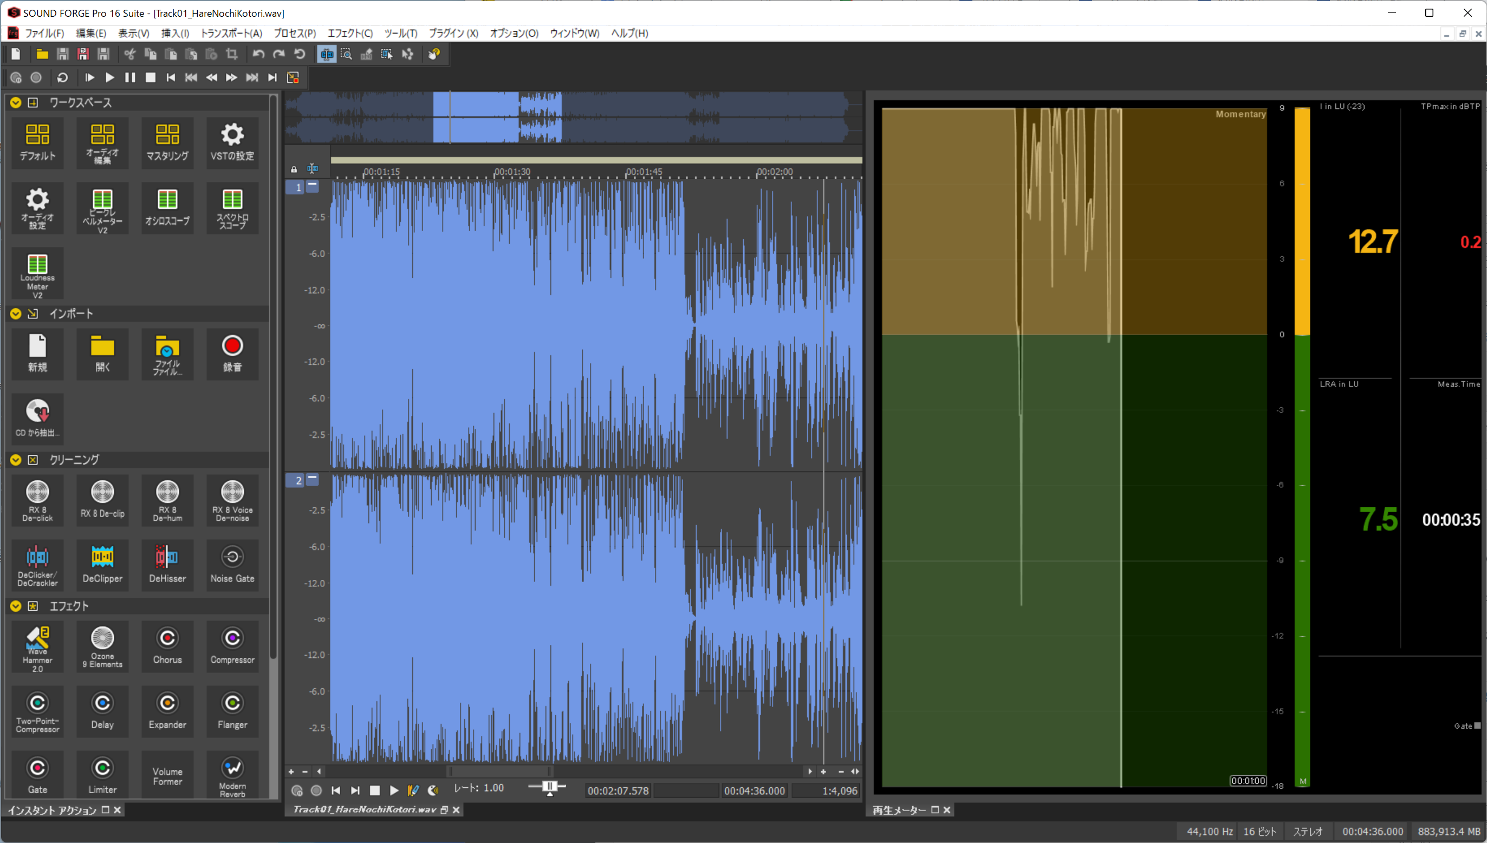Open the ファイル(F) menu
Viewport: 1487px width, 843px height.
(44, 33)
